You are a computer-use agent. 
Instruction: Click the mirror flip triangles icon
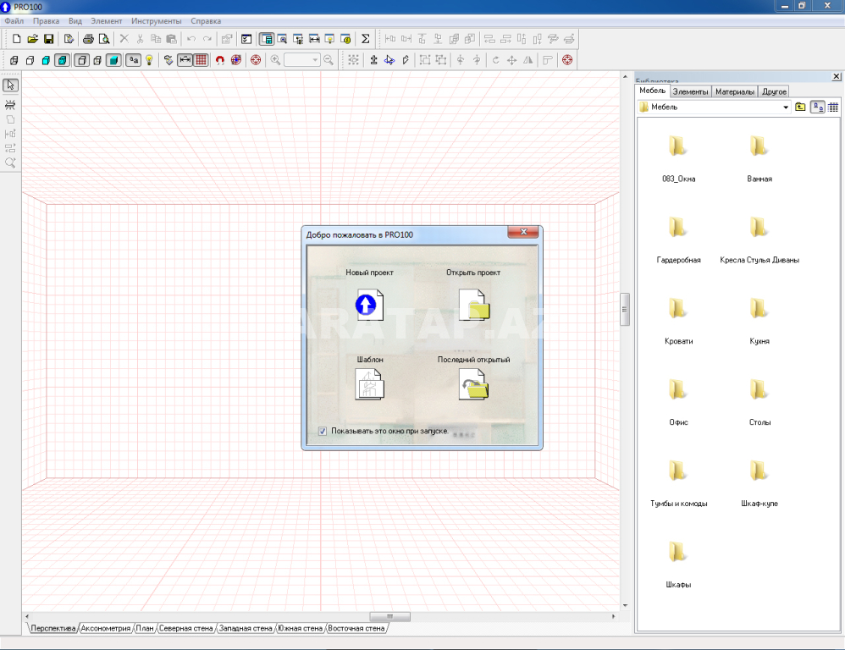528,60
